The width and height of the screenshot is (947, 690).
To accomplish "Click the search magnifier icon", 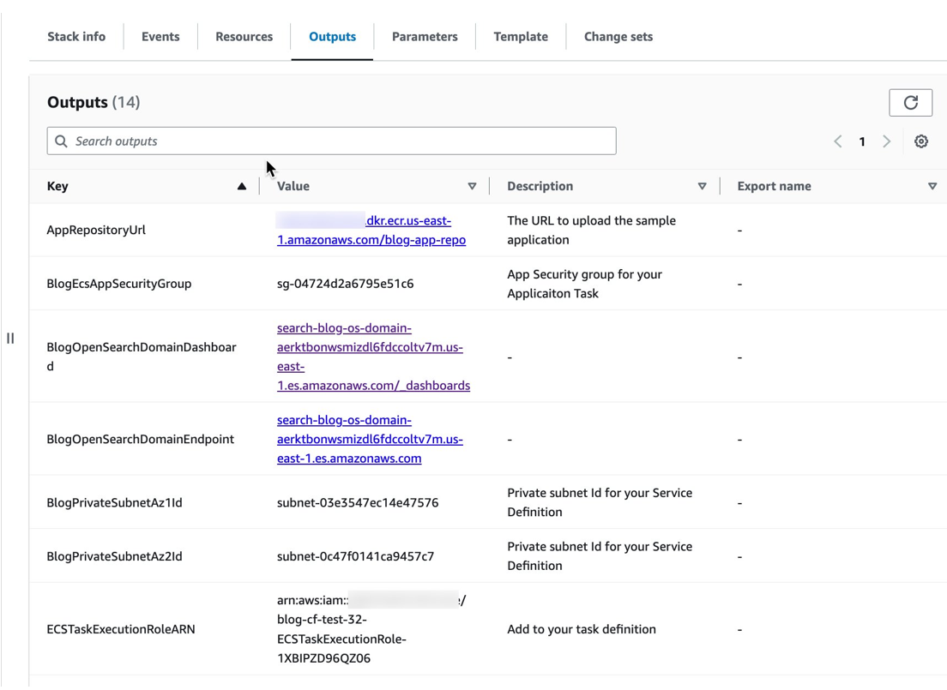I will click(60, 141).
